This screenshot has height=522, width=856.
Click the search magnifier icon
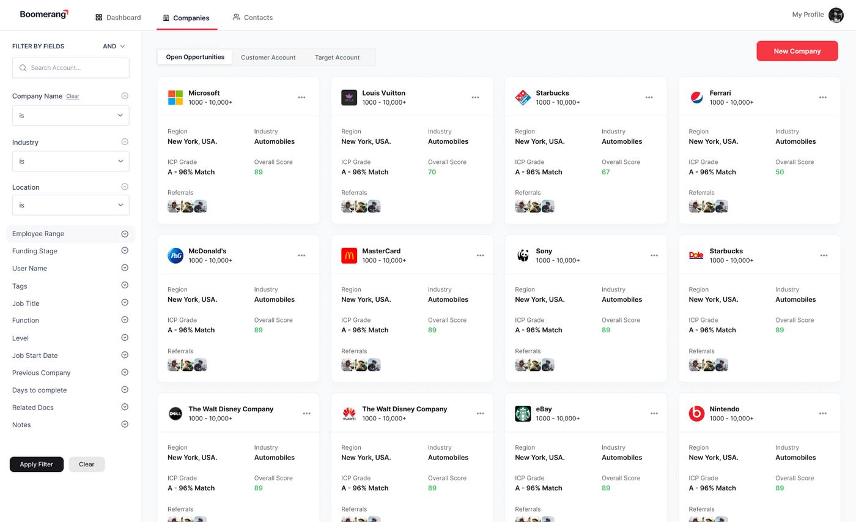(x=23, y=68)
